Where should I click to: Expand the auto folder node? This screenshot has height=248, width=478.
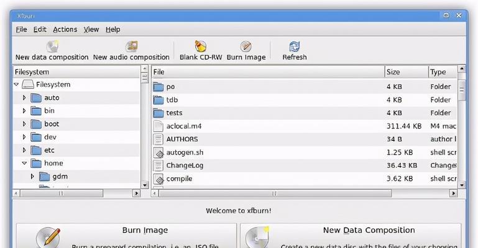(24, 98)
